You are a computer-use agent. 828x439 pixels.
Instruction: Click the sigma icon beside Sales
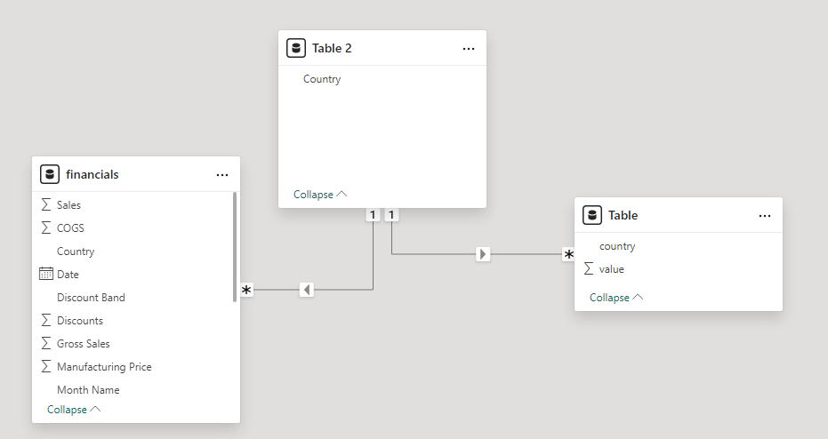[46, 204]
